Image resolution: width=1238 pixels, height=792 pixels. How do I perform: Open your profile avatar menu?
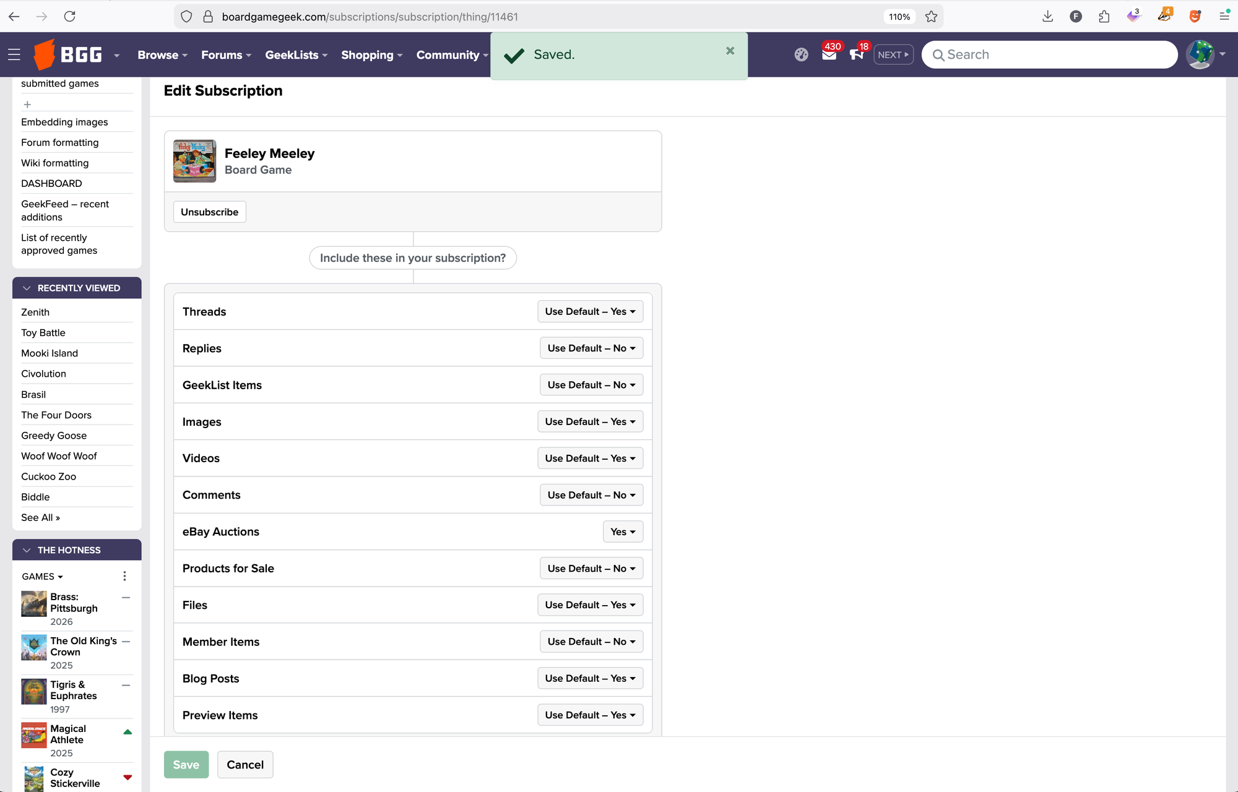pyautogui.click(x=1200, y=54)
